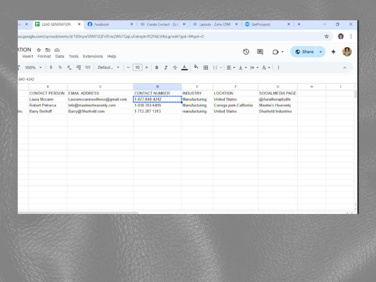Screen dimensions: 376x282
Task: Open Meet call options arrow
Action: 282,52
